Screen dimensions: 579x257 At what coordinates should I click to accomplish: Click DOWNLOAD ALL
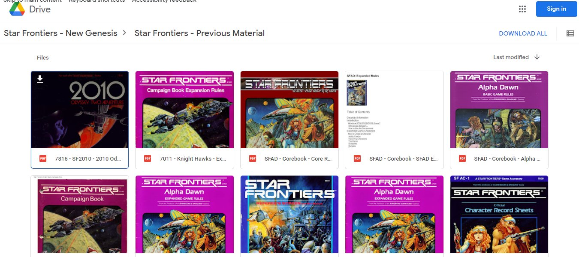coord(523,33)
